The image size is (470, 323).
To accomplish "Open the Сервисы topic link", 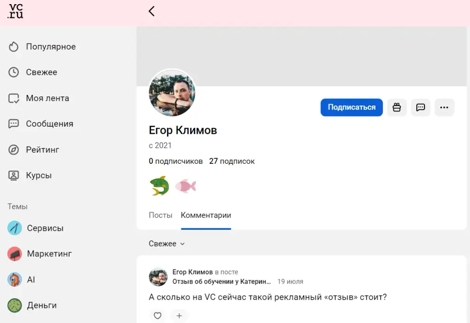I will [x=45, y=228].
